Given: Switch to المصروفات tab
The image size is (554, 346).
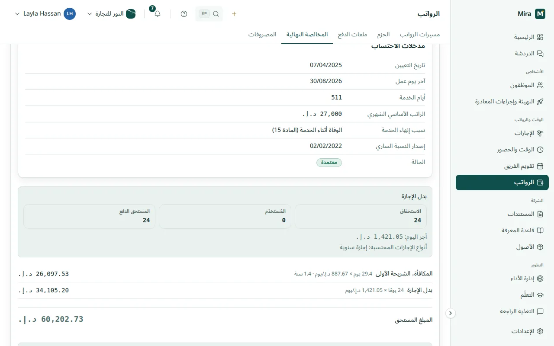Looking at the screenshot, I should click(262, 35).
